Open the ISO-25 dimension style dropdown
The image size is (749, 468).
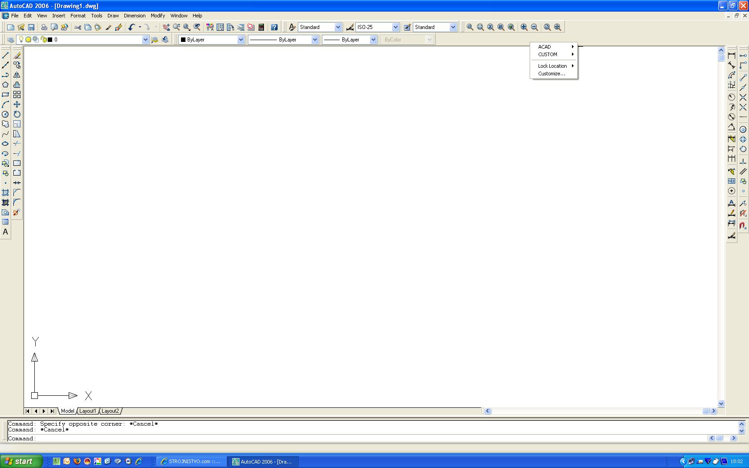pyautogui.click(x=395, y=27)
